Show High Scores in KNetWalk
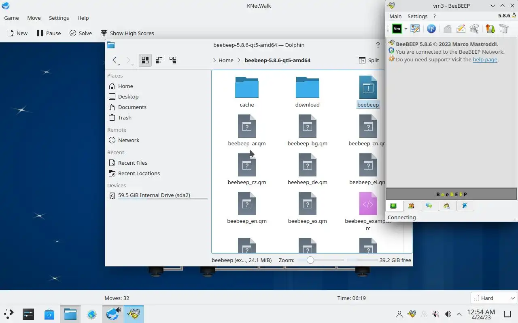 (127, 33)
